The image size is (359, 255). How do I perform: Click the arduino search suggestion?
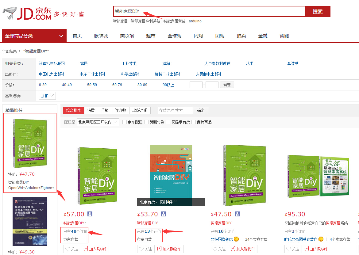coord(195,21)
